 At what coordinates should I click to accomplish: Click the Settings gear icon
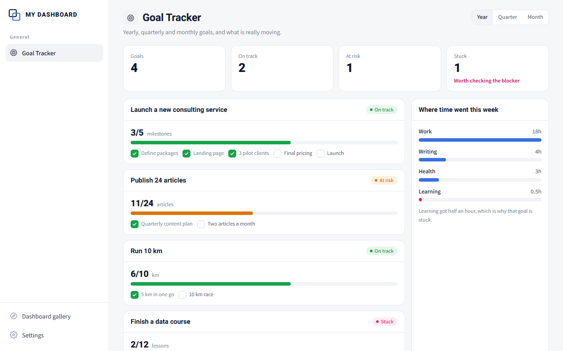14,335
